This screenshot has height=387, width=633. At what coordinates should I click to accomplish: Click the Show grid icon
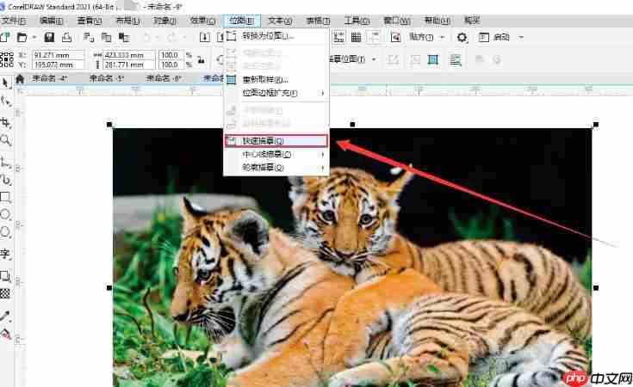[x=356, y=38]
